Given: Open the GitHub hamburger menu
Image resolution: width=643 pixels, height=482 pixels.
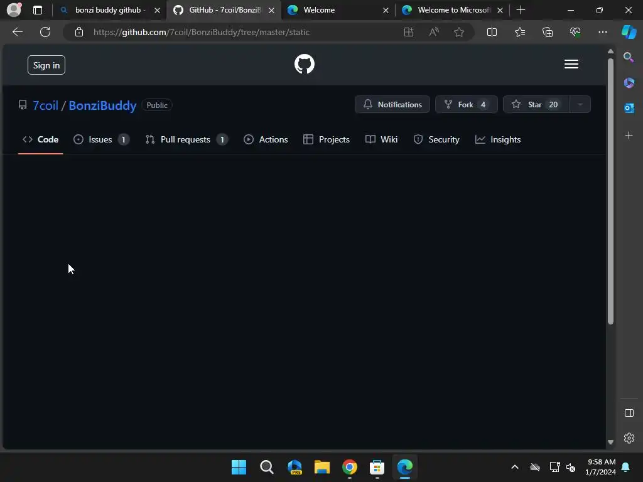Looking at the screenshot, I should pyautogui.click(x=571, y=65).
